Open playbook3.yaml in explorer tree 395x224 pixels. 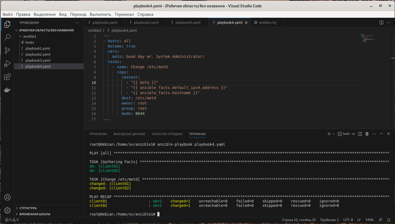pos(49,60)
